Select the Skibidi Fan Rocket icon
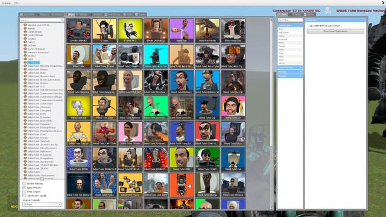Viewport: 386px width, 217px height. click(207, 31)
